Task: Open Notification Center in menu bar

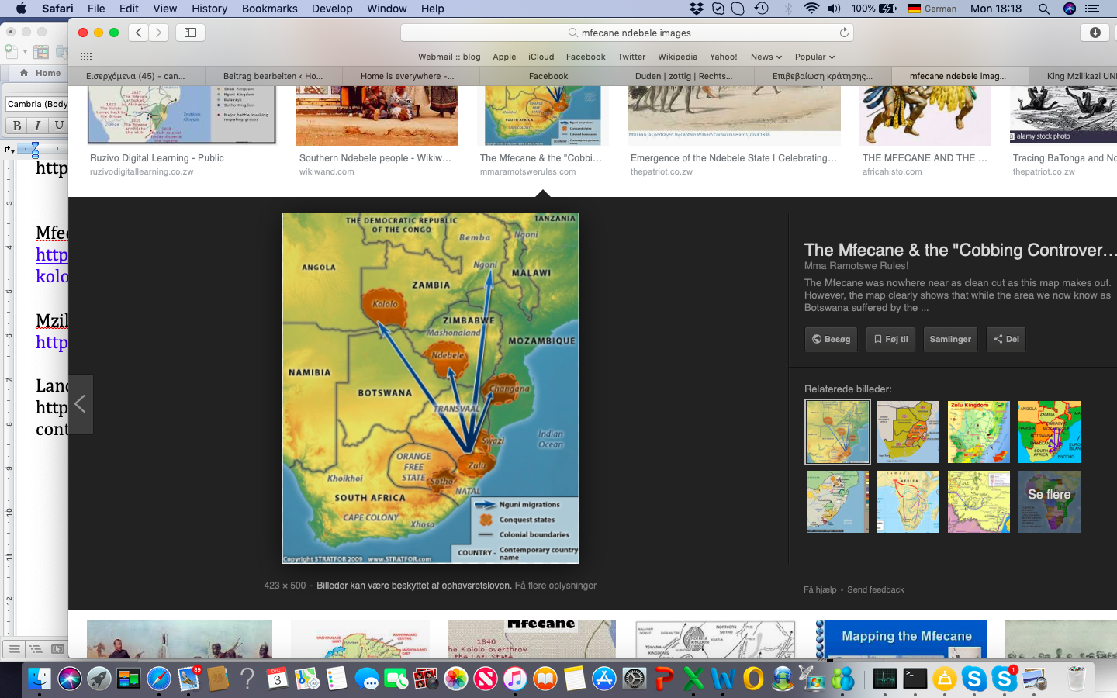Action: [1092, 9]
